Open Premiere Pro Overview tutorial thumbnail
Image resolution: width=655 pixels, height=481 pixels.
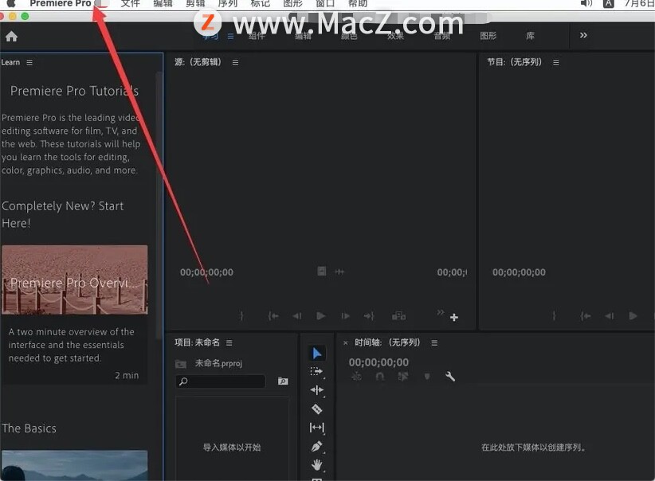point(74,280)
